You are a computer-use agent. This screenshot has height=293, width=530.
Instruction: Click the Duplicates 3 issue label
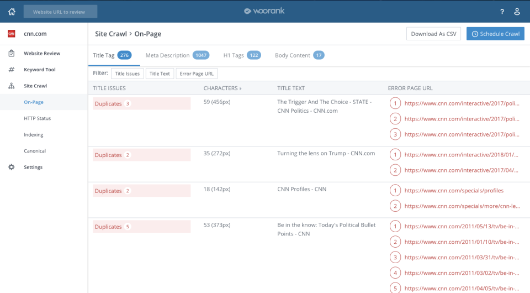pos(142,103)
